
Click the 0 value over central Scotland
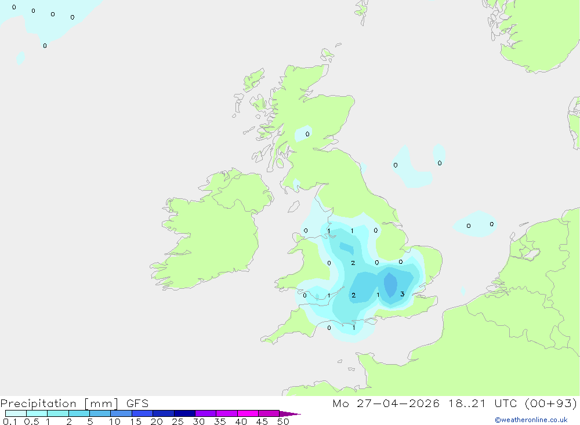click(x=307, y=134)
